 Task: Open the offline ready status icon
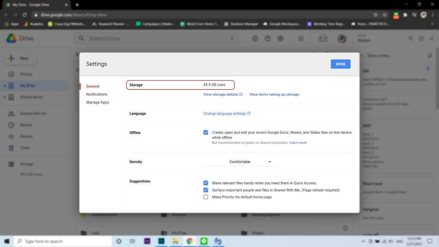click(255, 38)
